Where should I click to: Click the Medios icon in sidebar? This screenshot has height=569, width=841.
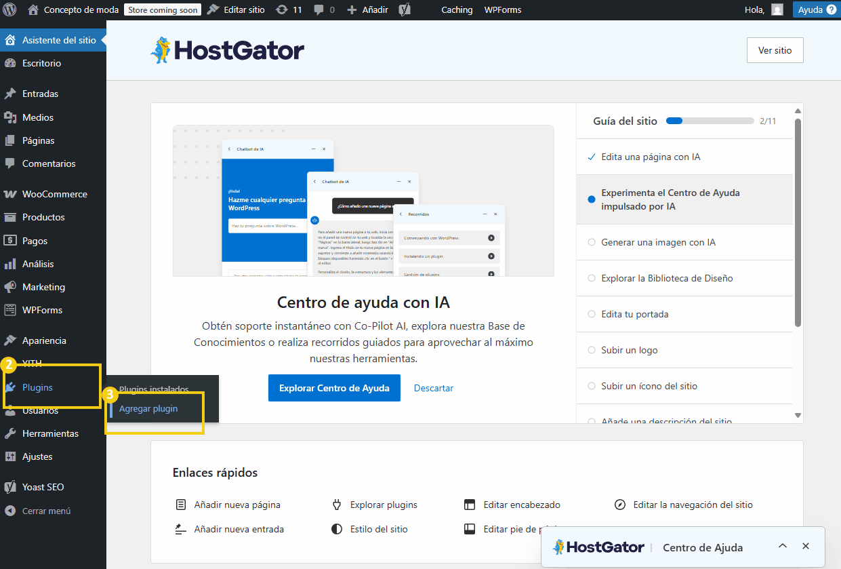click(x=10, y=117)
